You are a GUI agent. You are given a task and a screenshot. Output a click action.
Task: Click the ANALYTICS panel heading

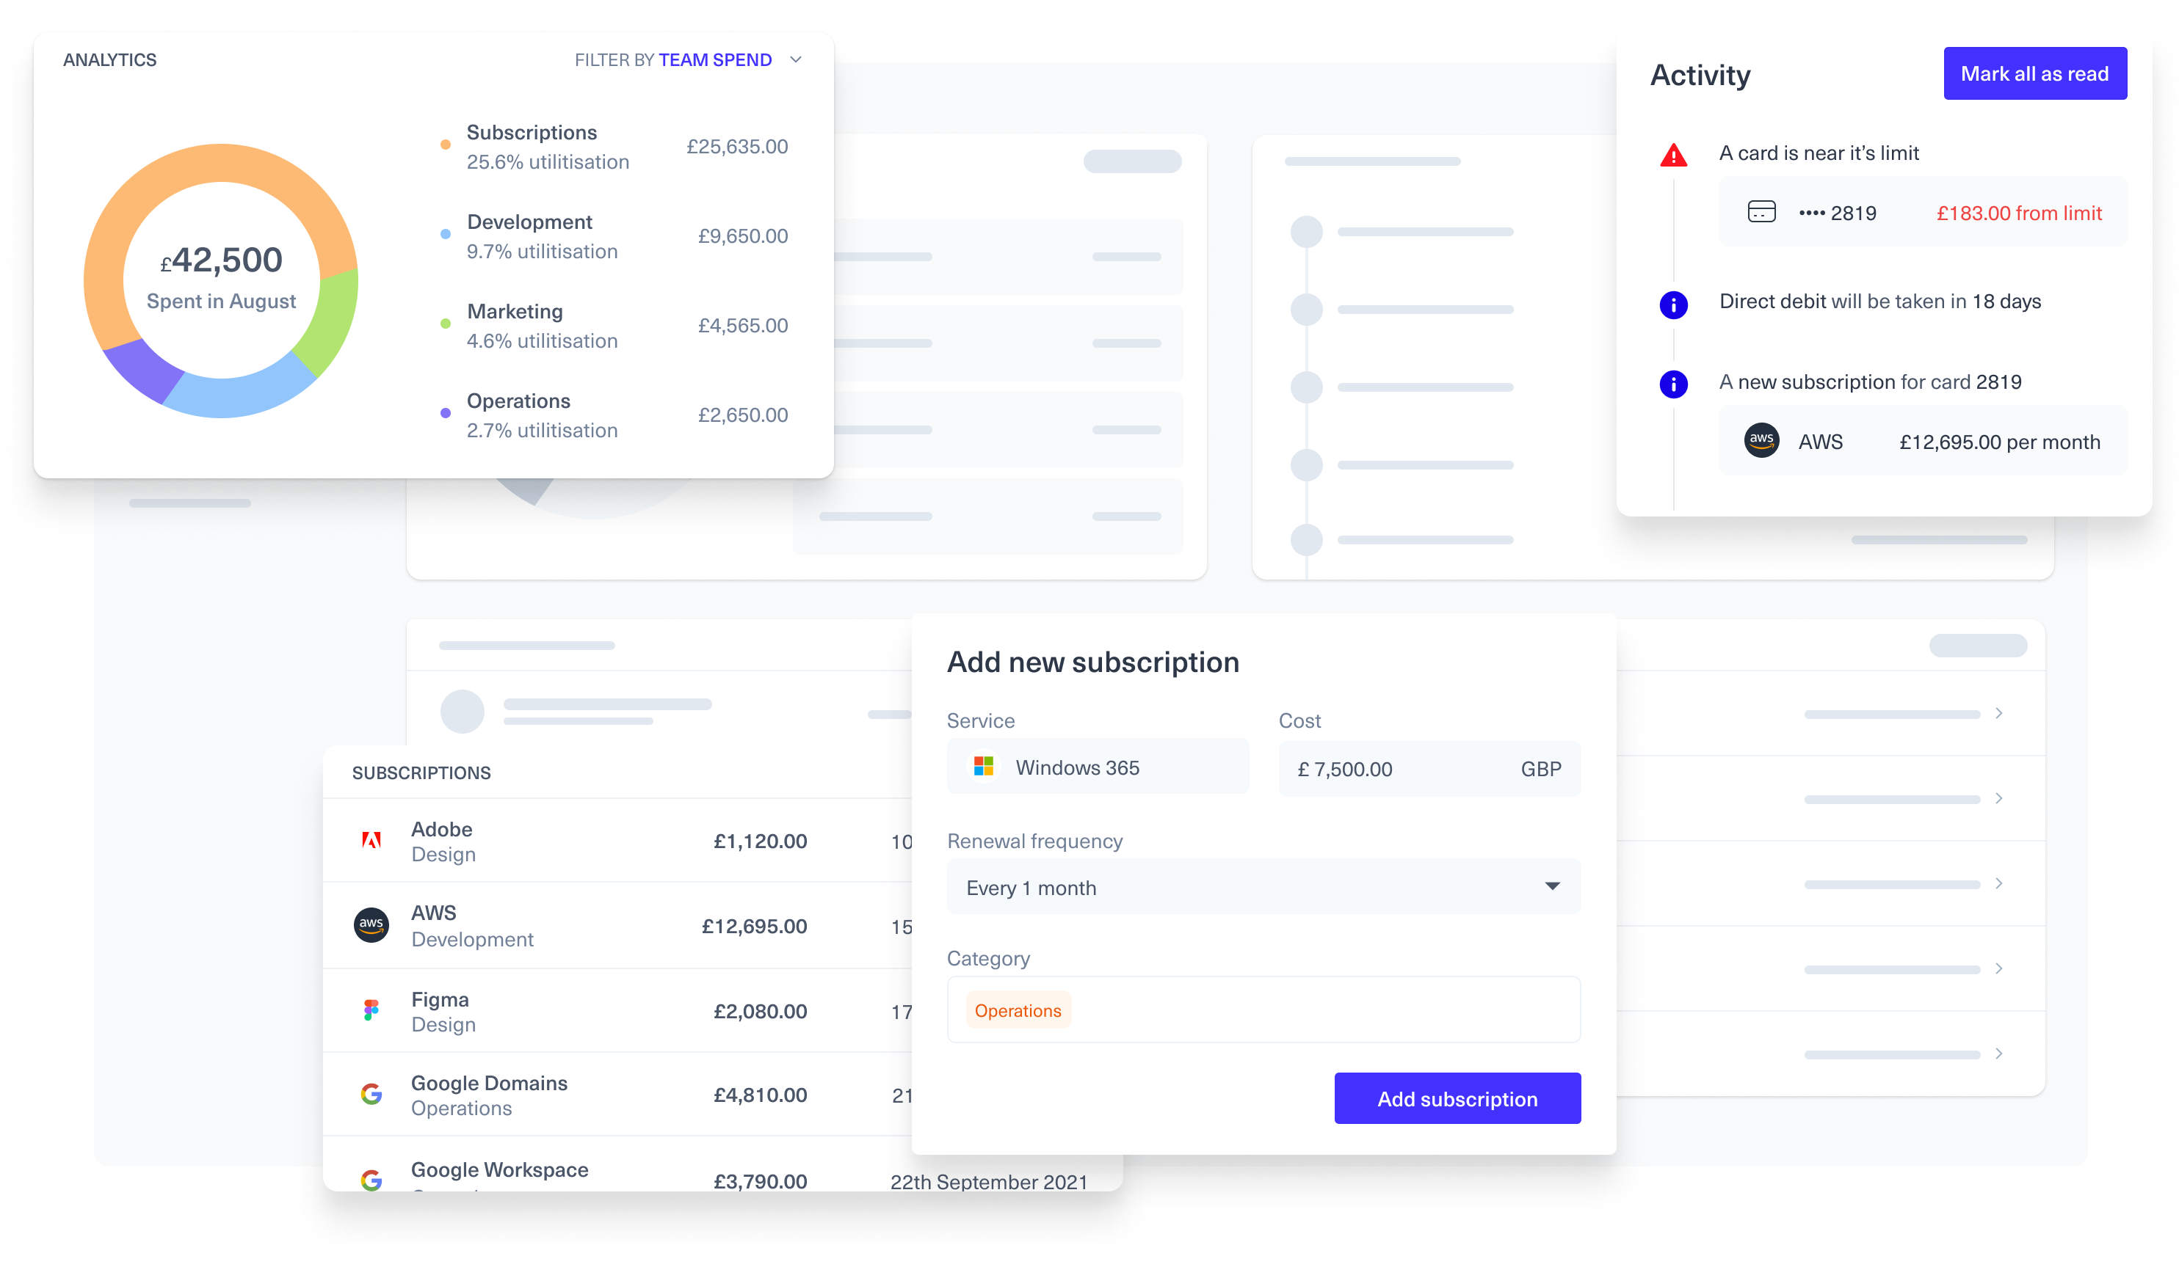pos(110,59)
